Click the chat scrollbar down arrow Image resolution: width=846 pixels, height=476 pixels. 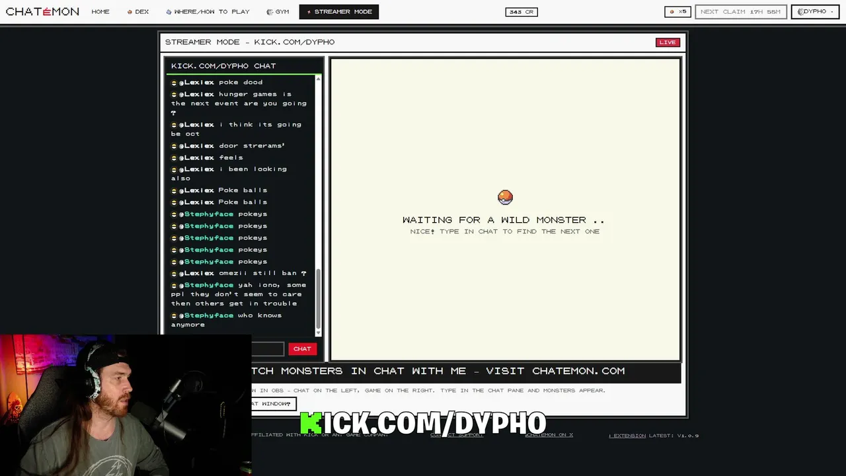tap(319, 333)
